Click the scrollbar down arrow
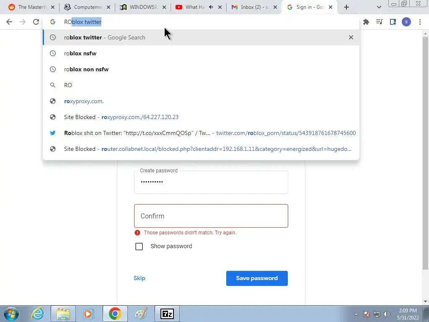This screenshot has height=322, width=429. coord(425,301)
